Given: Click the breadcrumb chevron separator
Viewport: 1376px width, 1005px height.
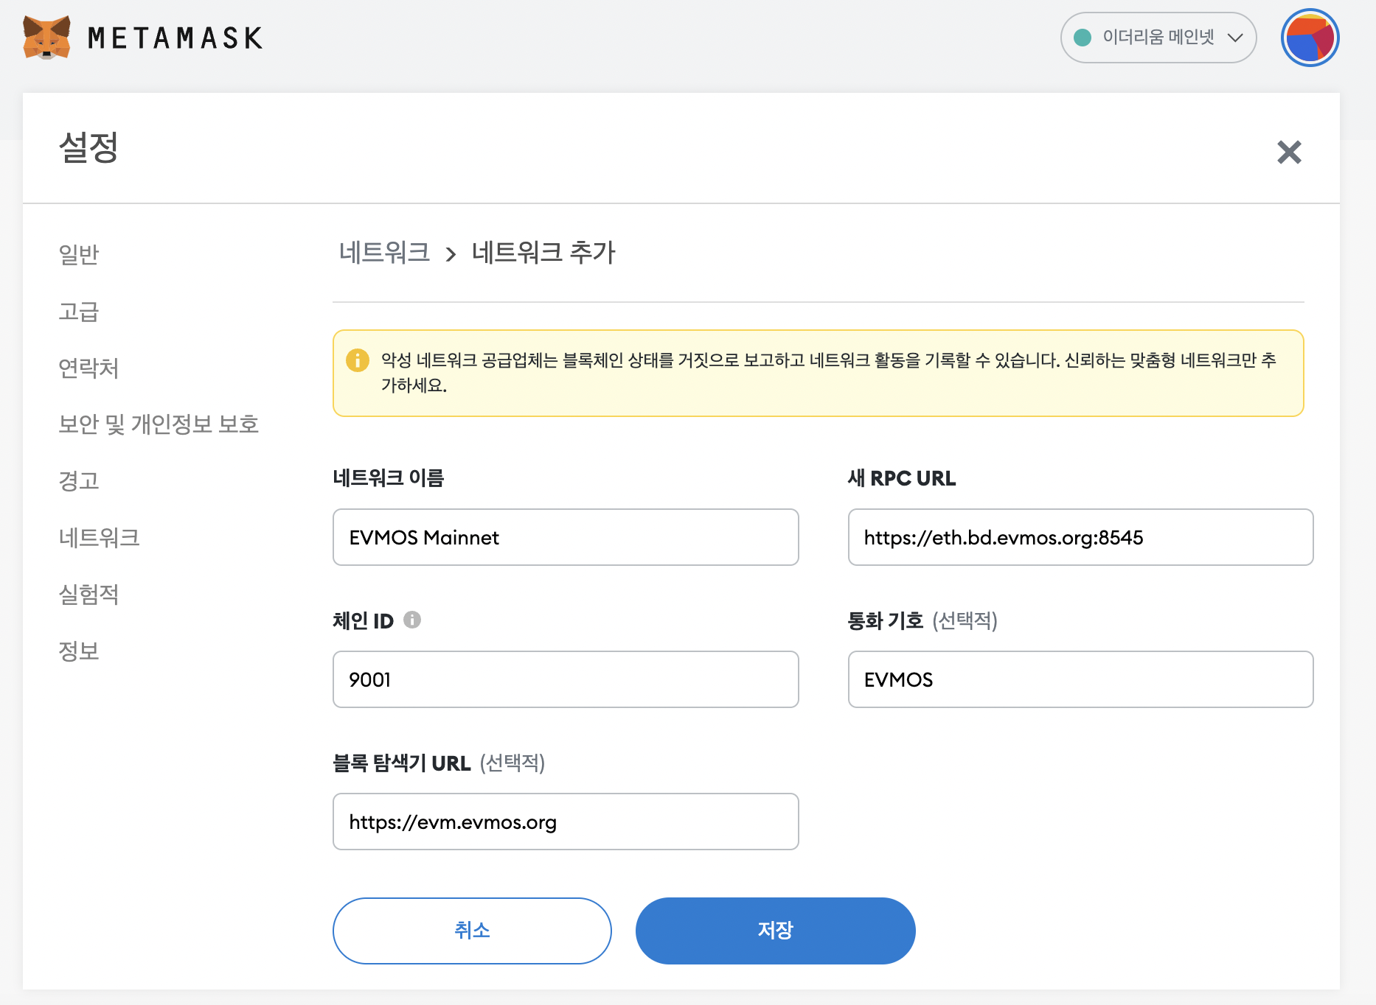Looking at the screenshot, I should [451, 254].
